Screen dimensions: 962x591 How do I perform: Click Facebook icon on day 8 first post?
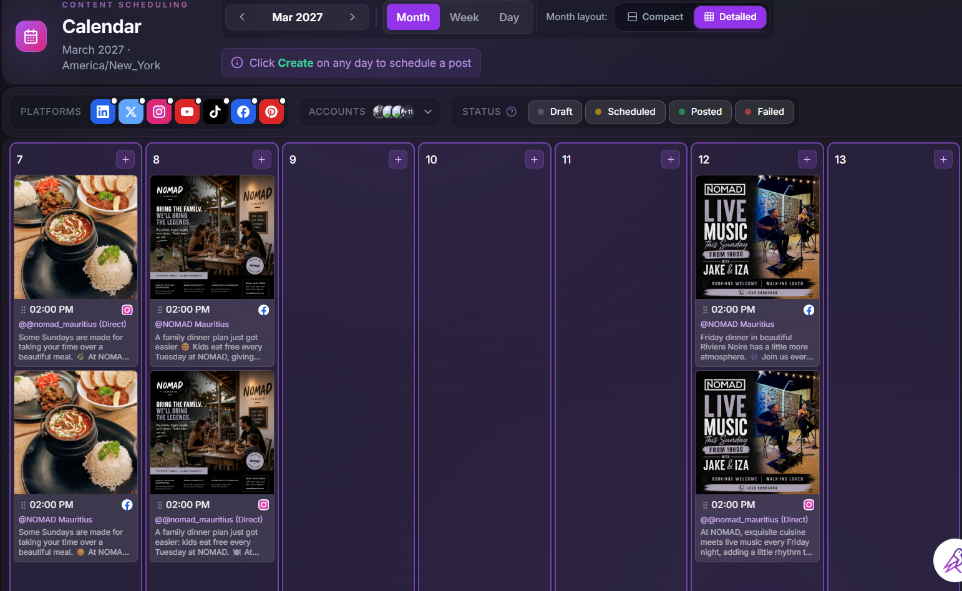pos(264,310)
